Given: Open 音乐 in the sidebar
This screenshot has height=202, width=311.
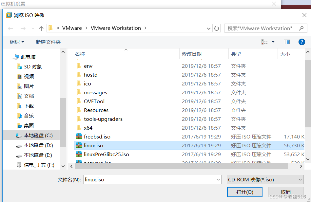Looking at the screenshot, I should click(x=25, y=116).
